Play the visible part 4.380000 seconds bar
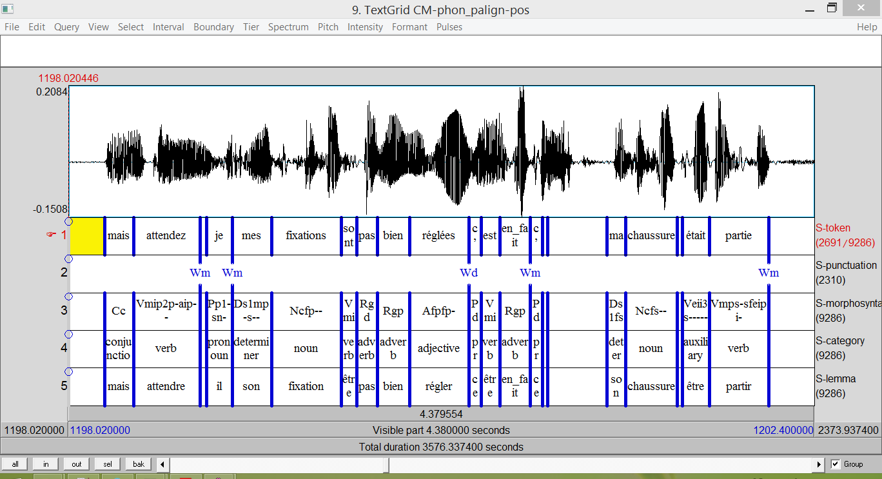 pos(441,430)
